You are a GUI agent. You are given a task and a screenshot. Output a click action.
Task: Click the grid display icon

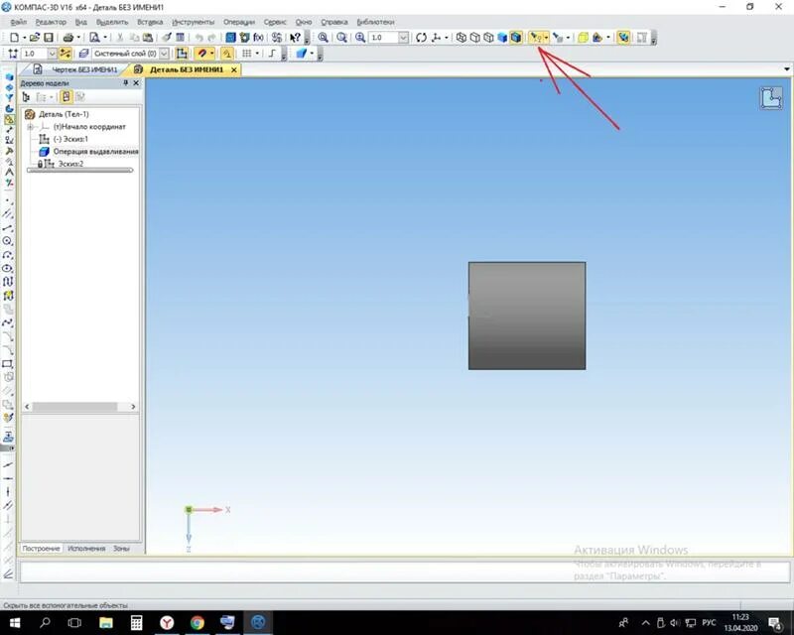click(x=246, y=54)
